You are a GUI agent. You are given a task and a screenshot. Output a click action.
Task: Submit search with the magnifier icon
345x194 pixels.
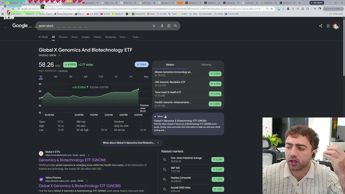coord(175,26)
